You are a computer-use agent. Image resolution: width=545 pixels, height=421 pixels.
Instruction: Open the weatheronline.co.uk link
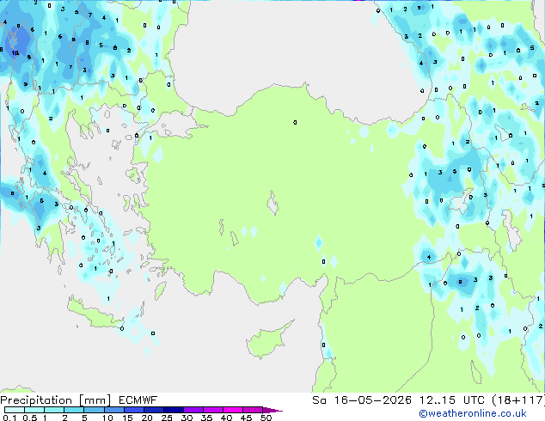tap(473, 413)
